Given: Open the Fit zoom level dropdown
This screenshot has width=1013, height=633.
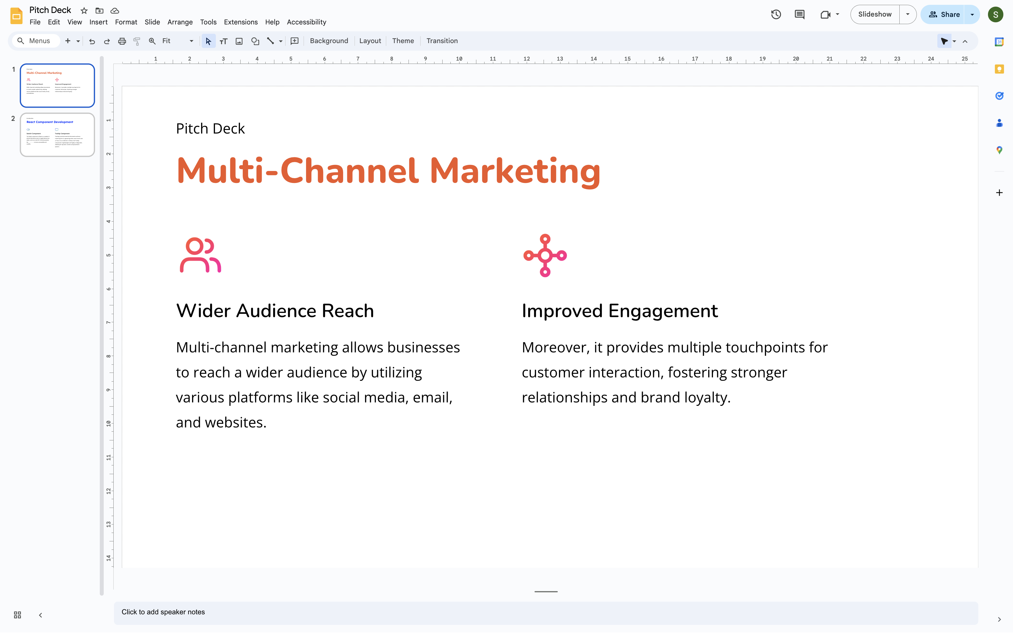Looking at the screenshot, I should tap(178, 41).
